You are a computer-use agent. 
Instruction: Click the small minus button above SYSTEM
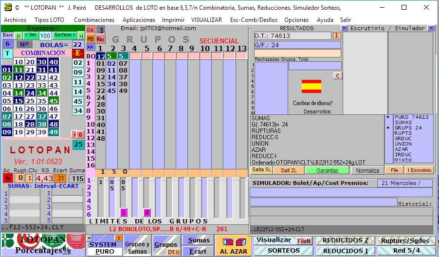coord(90,238)
